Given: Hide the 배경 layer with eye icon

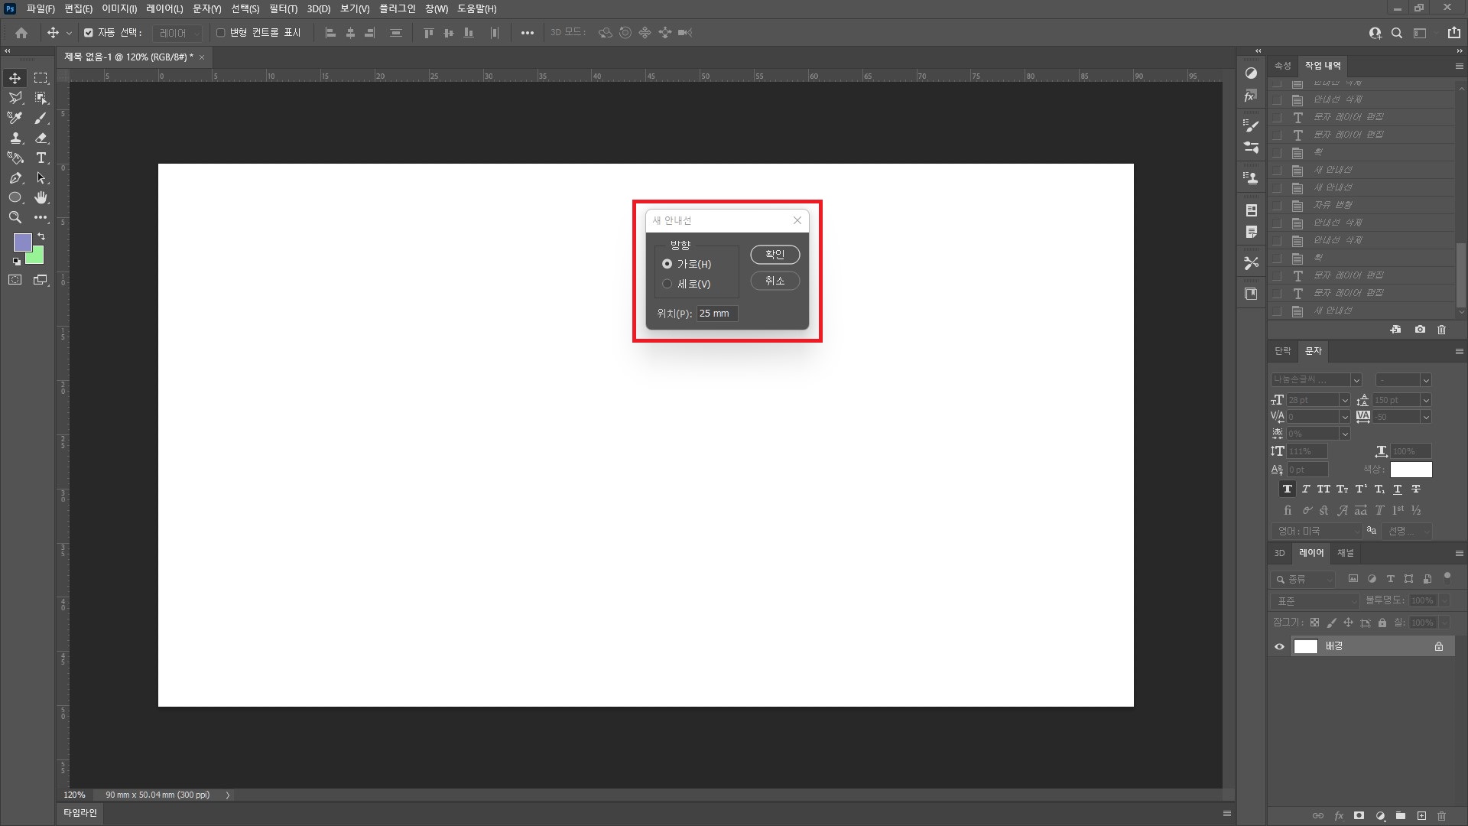Looking at the screenshot, I should tap(1279, 646).
